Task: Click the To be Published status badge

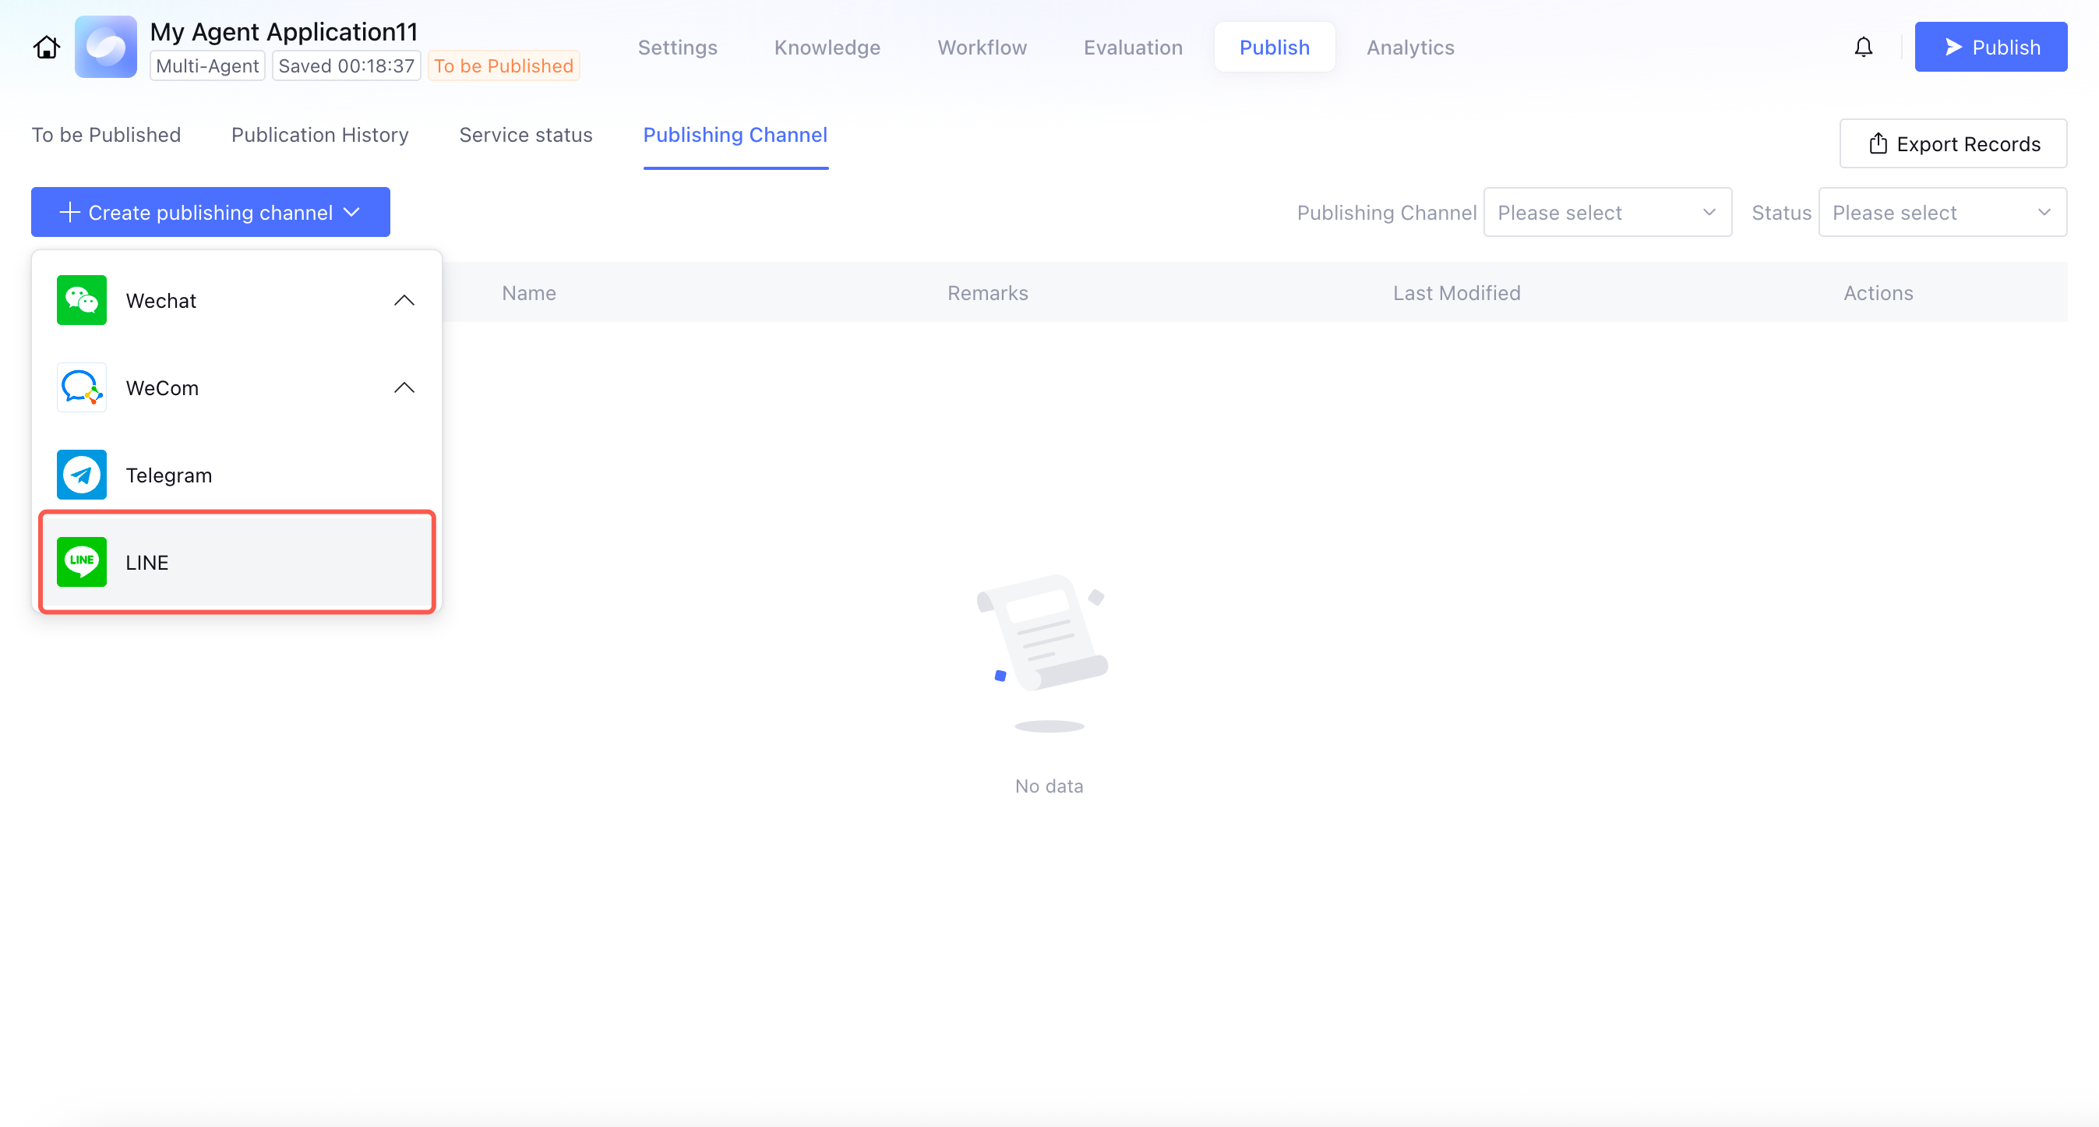Action: 503,66
